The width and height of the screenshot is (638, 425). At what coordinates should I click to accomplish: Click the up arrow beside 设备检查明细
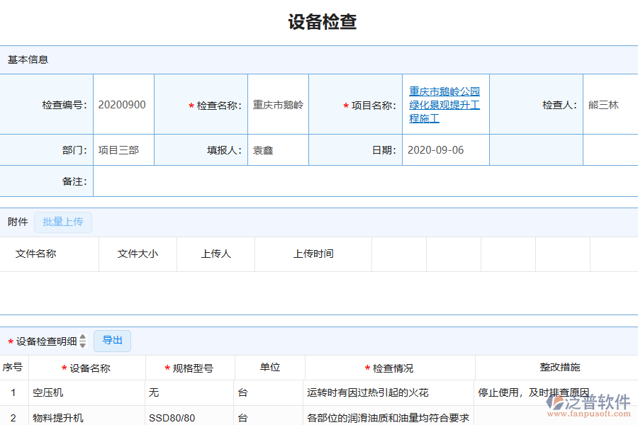tap(83, 338)
